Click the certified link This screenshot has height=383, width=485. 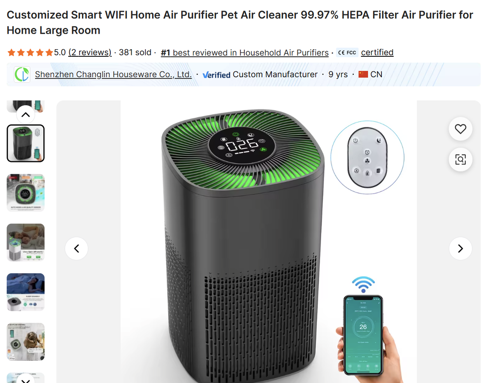(x=377, y=53)
